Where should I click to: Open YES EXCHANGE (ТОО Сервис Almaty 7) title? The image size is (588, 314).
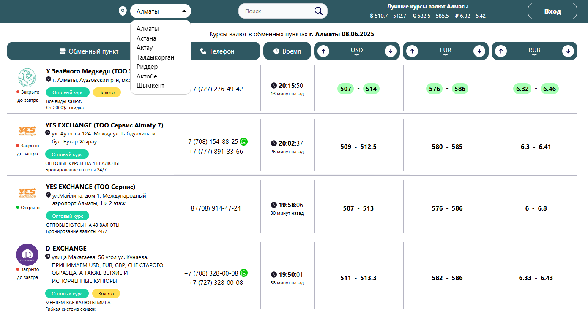pyautogui.click(x=104, y=125)
